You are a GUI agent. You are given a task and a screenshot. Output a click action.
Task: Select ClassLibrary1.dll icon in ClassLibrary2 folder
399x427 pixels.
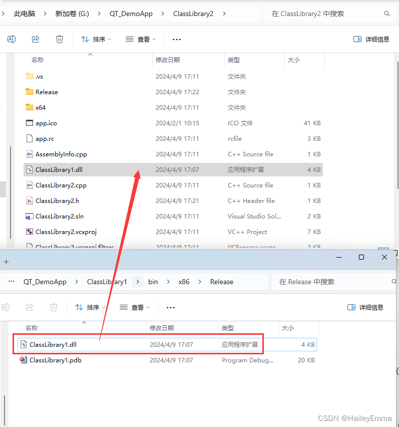click(x=30, y=169)
